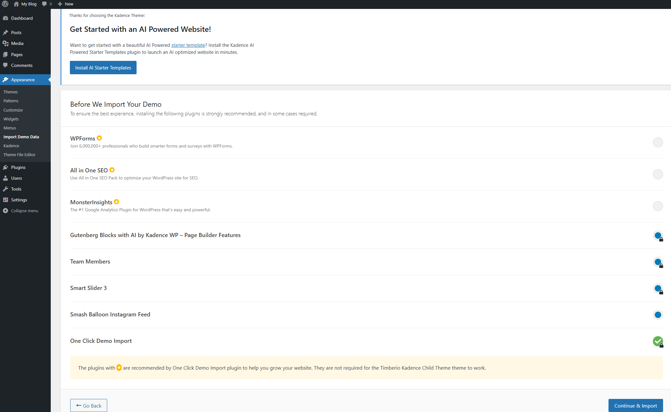The image size is (671, 412).
Task: Click the comments bubble icon in admin bar
Action: 44,4
